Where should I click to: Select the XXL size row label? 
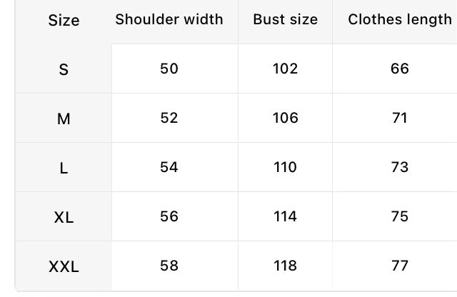click(64, 267)
